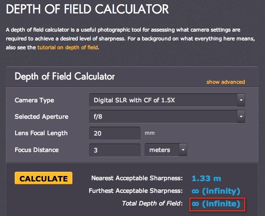Click the Camera Type label
This screenshot has width=265, height=216.
coord(34,100)
